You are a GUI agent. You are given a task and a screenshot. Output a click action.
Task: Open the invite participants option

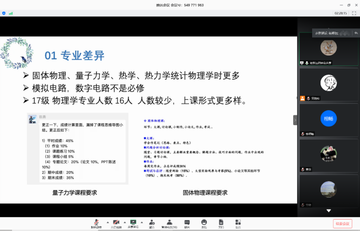pos(151,223)
